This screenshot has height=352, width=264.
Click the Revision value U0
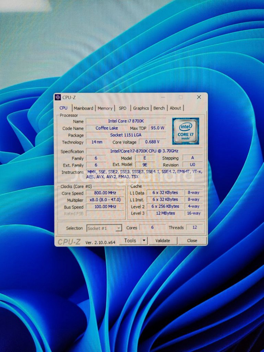click(x=193, y=165)
